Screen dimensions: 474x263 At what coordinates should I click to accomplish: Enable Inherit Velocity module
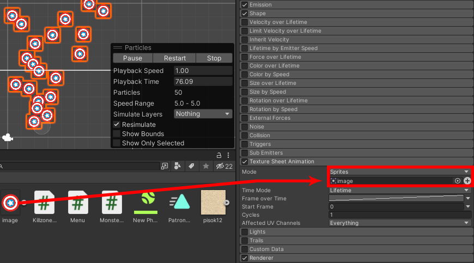pos(245,40)
